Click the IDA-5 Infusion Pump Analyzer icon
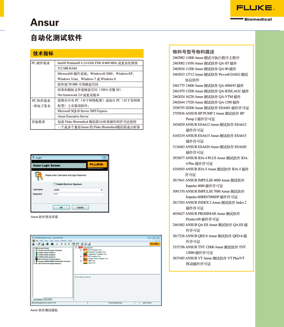The height and width of the screenshot is (327, 284). pyautogui.click(x=37, y=259)
